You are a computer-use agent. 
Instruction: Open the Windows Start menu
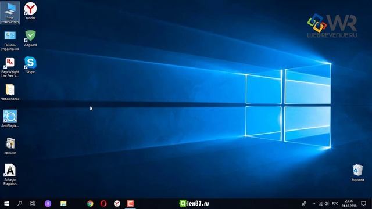[6, 204]
